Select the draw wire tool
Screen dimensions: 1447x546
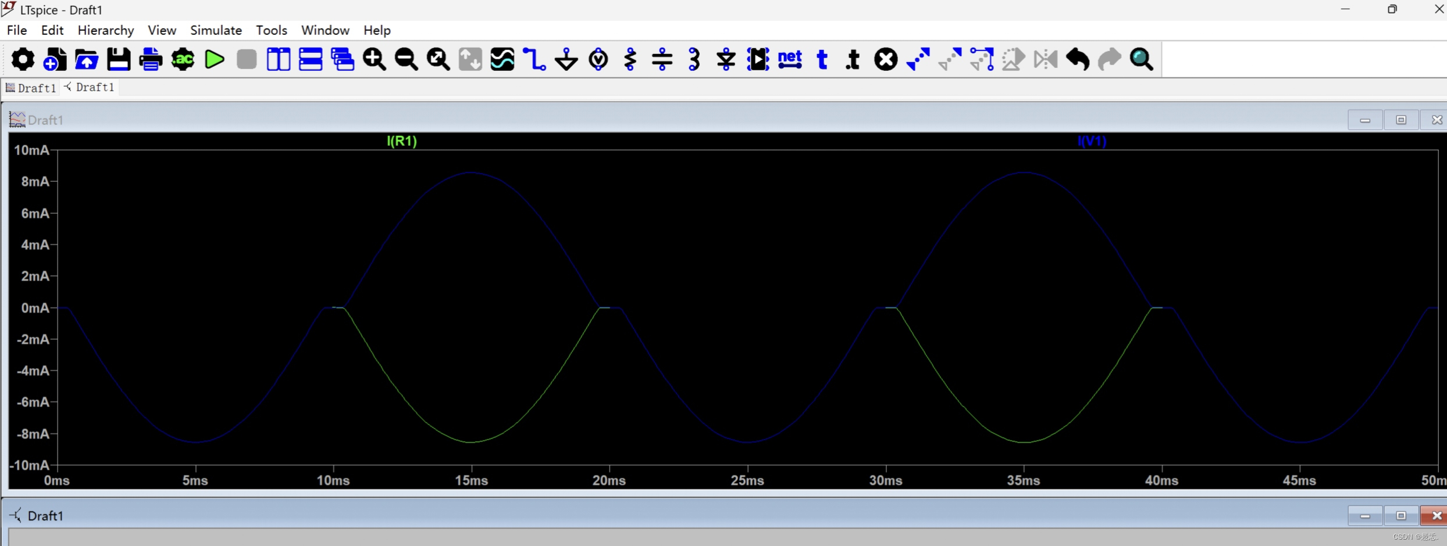pos(534,59)
